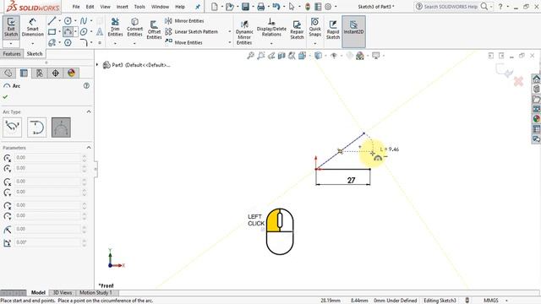Select the Ellipse sketch tool
Screen dimensions: 541x304
click(x=84, y=32)
